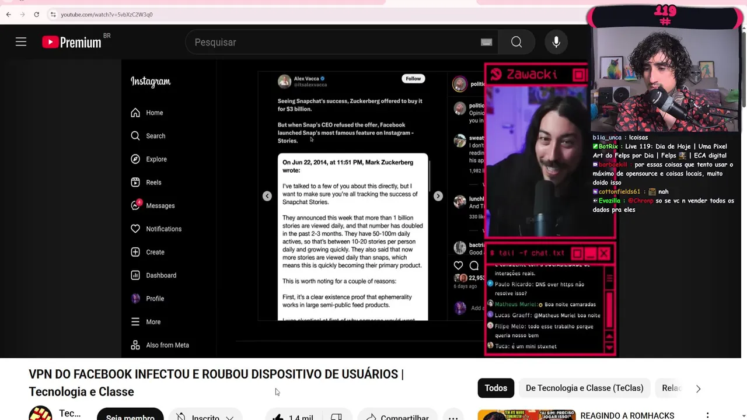Click the chat.txt overlay close X

coord(604,253)
